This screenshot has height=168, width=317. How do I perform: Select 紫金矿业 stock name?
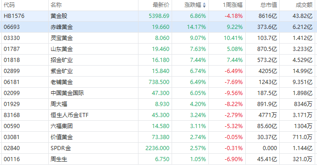pyautogui.click(x=62, y=71)
